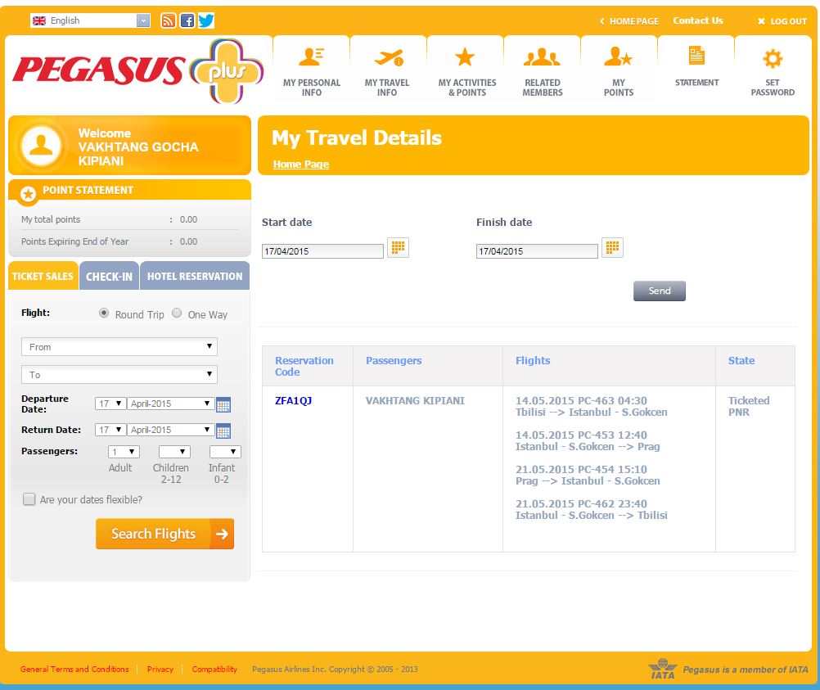This screenshot has width=820, height=690.
Task: Click the Search Flights button
Action: (164, 534)
